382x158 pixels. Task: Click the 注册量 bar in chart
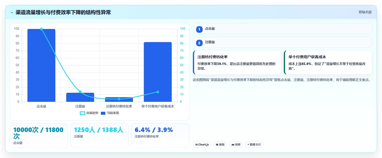pos(80,97)
